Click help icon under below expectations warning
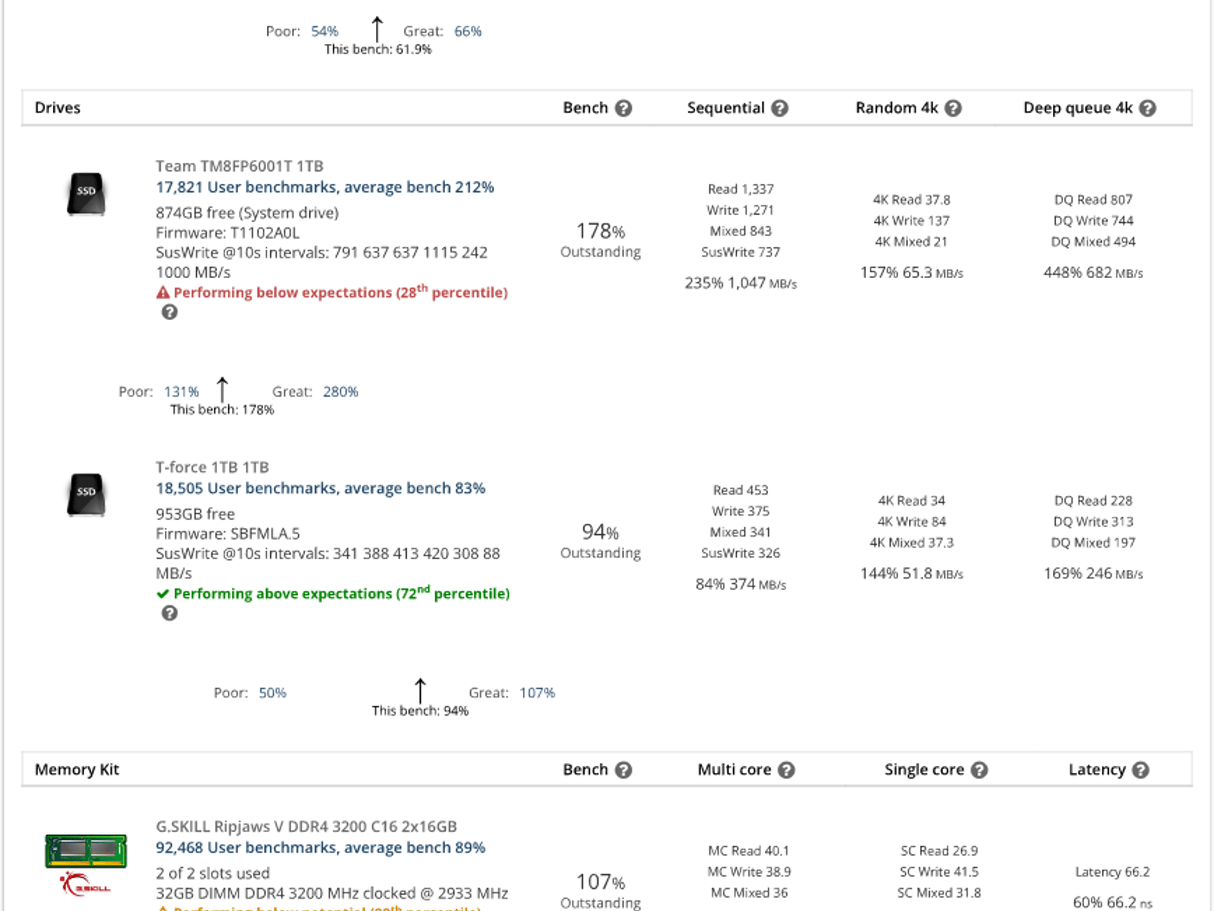 click(170, 312)
